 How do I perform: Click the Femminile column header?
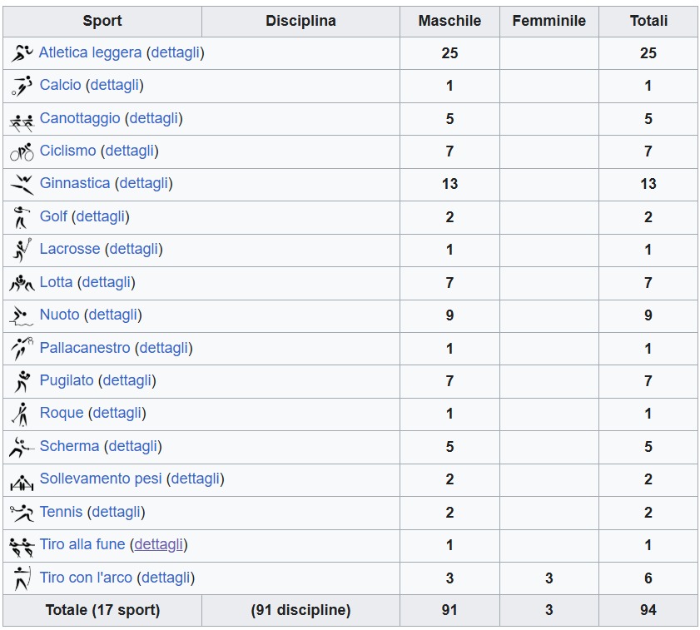pos(549,21)
